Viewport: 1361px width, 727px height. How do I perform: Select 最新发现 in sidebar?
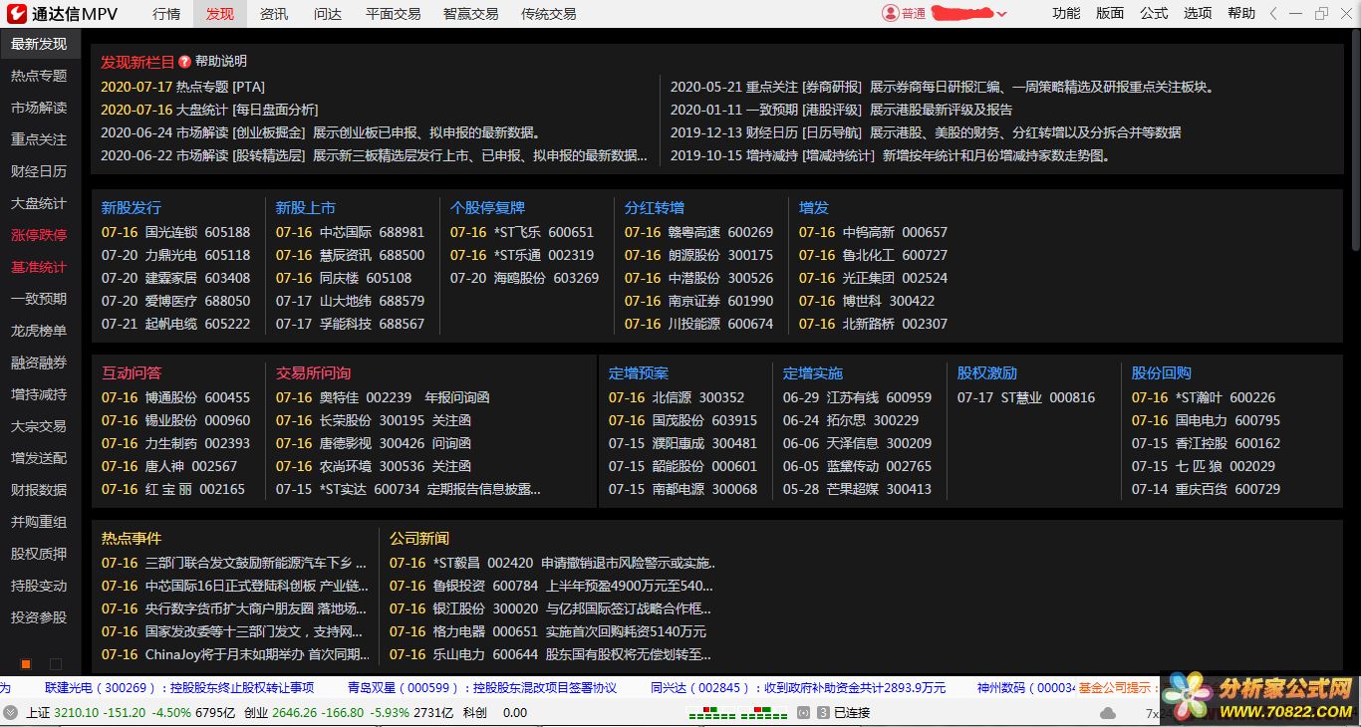[x=39, y=44]
